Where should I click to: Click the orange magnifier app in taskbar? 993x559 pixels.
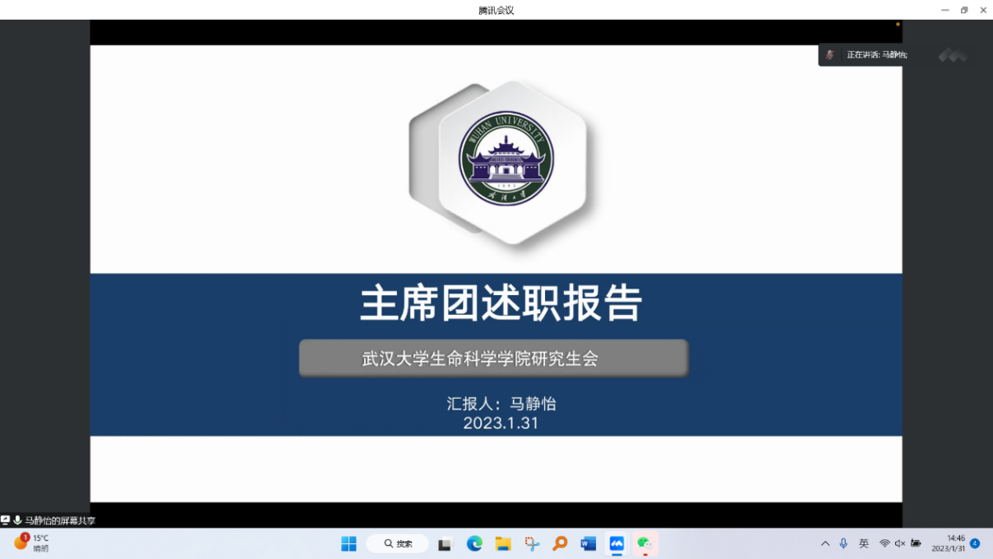click(x=560, y=543)
